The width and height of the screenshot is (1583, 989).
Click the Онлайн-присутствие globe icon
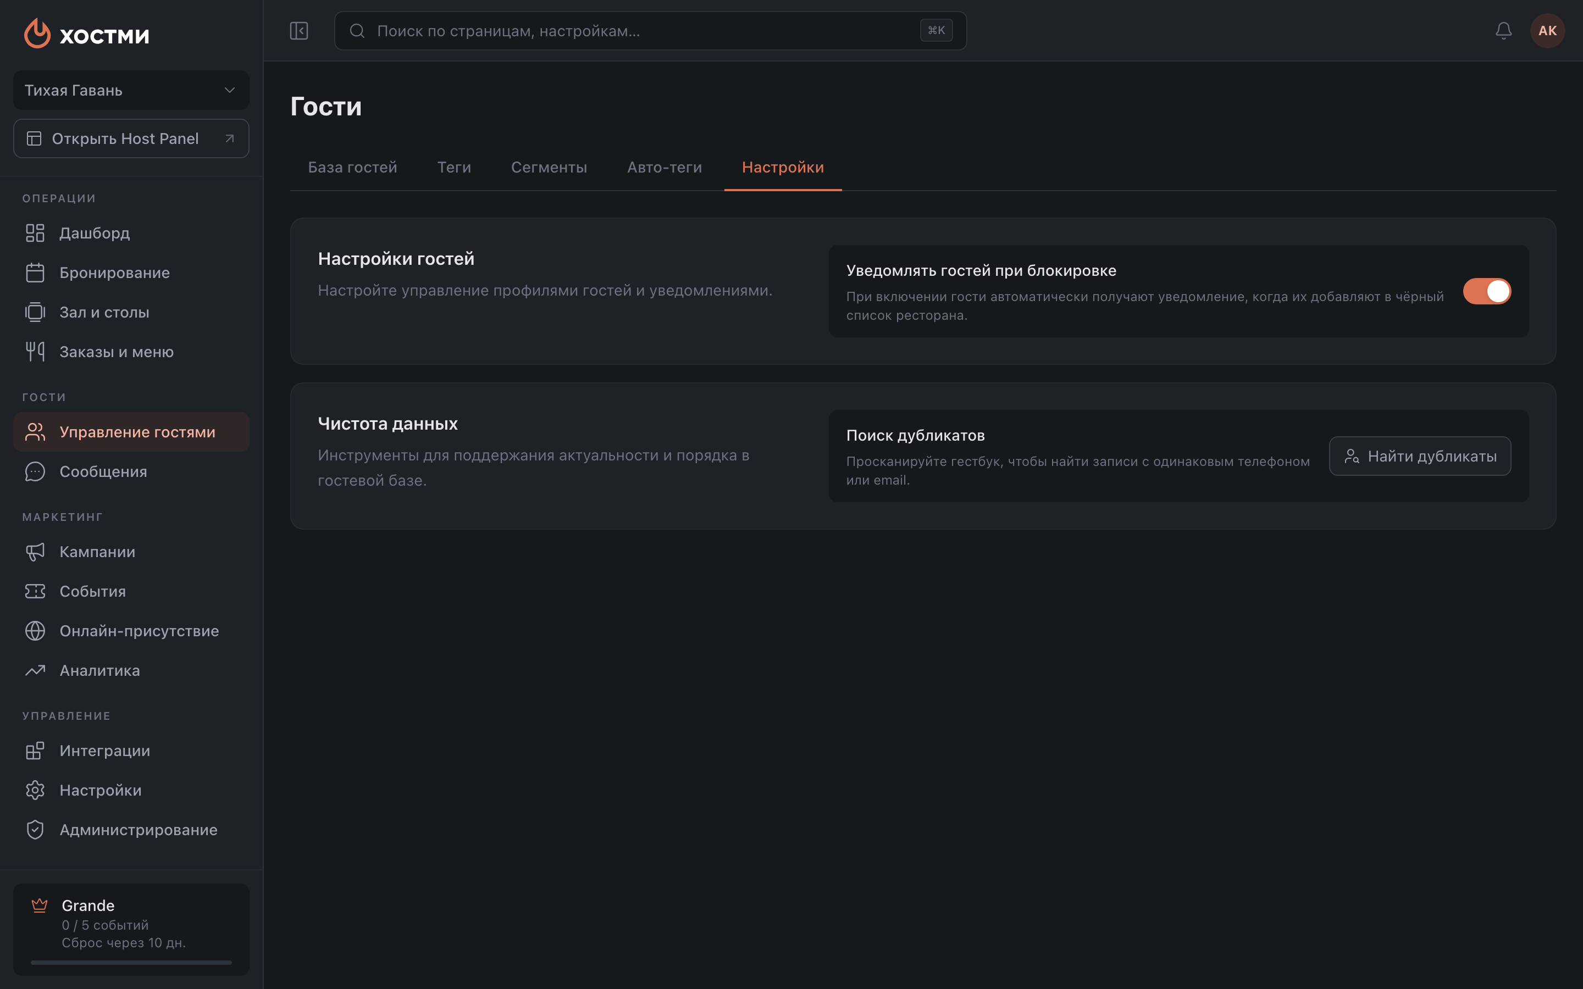(35, 631)
